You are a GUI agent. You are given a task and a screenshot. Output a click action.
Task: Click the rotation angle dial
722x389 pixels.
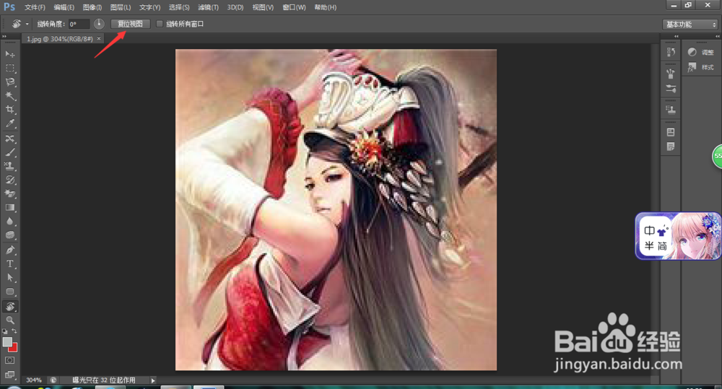tap(99, 24)
